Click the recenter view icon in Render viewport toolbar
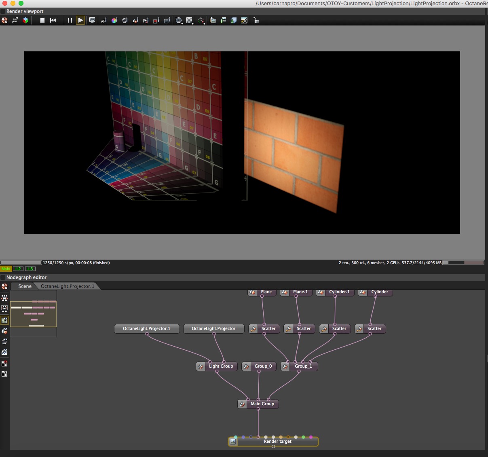Screen dimensions: 488x457 4,20
